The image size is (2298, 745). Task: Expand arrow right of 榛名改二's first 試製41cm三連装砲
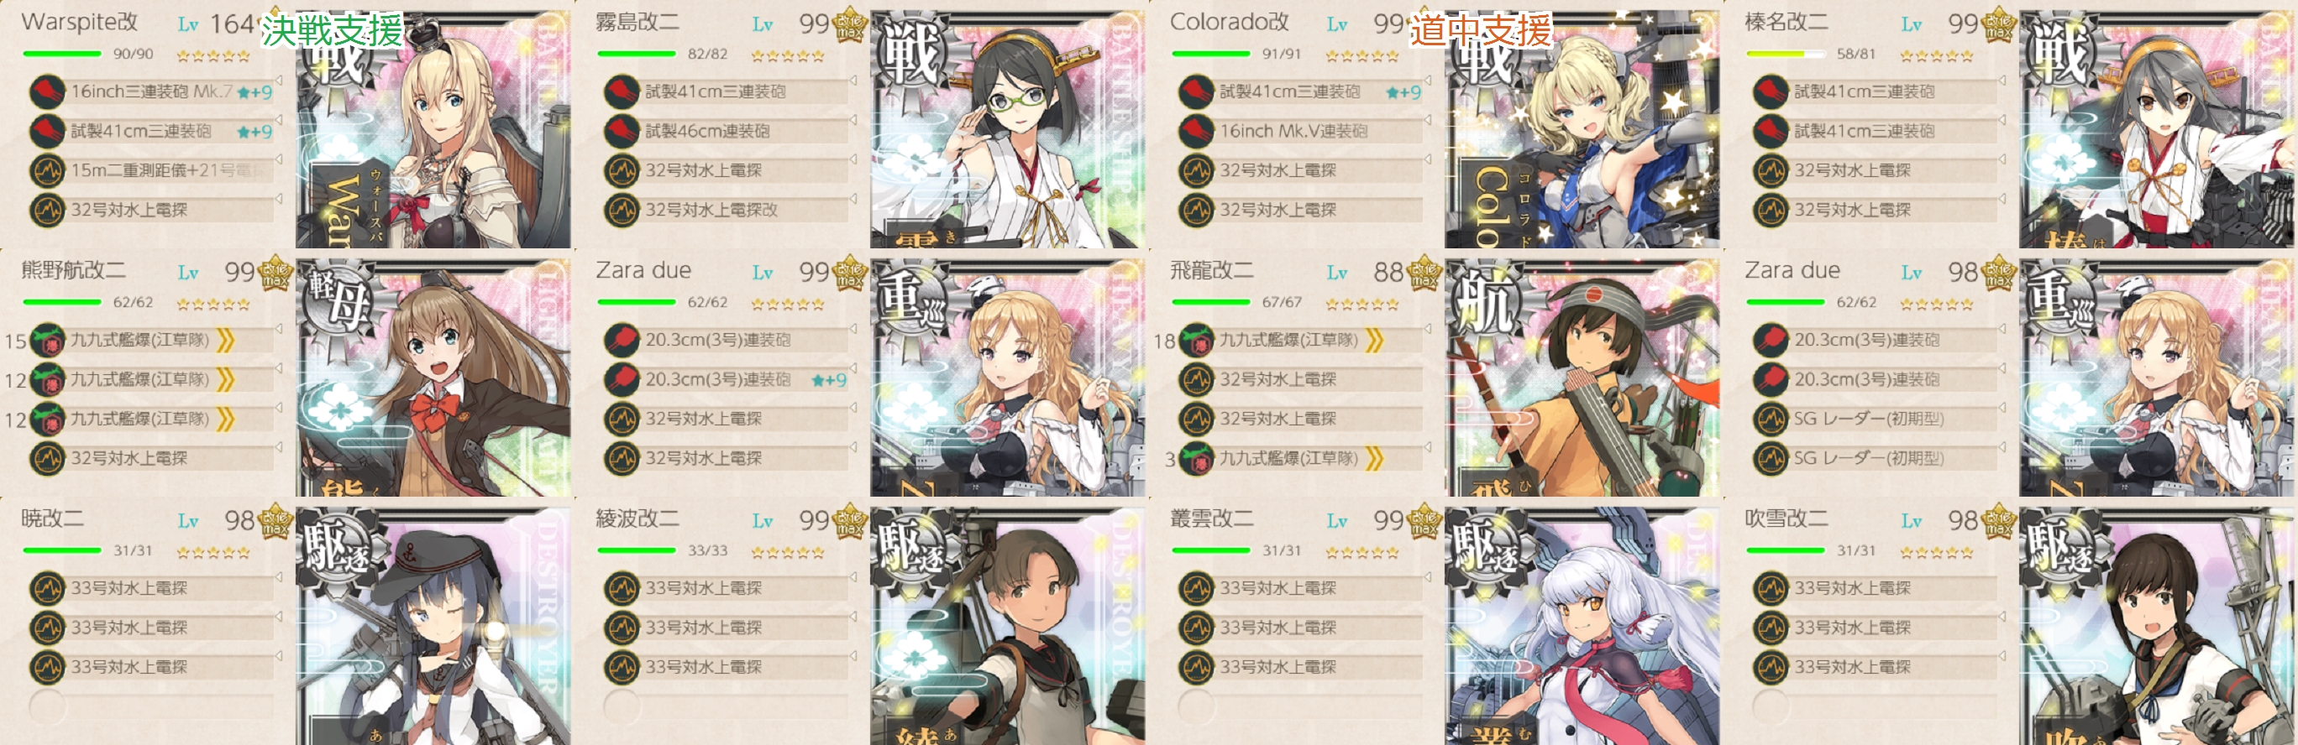click(x=2002, y=81)
